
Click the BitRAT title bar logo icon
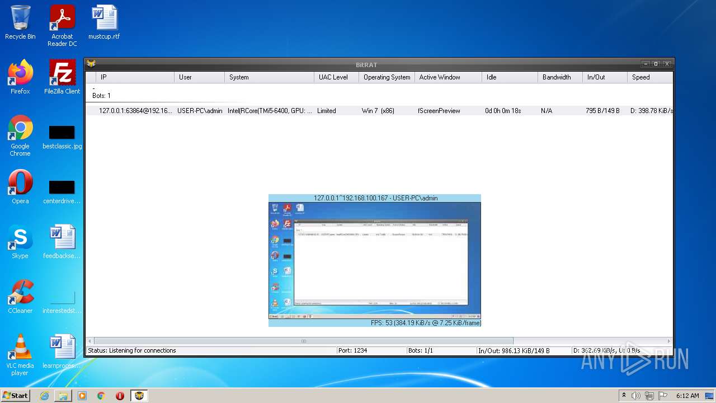click(91, 64)
